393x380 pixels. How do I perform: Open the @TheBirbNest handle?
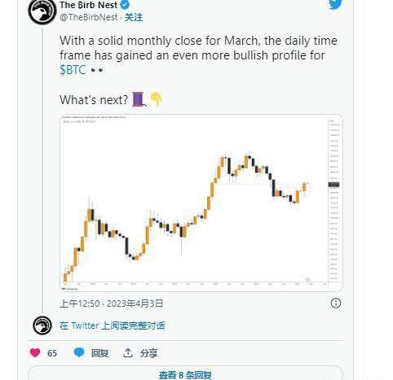[89, 17]
